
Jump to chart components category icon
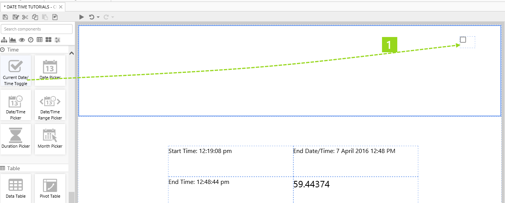pos(13,40)
